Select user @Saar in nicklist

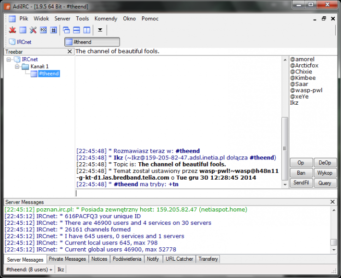point(299,84)
